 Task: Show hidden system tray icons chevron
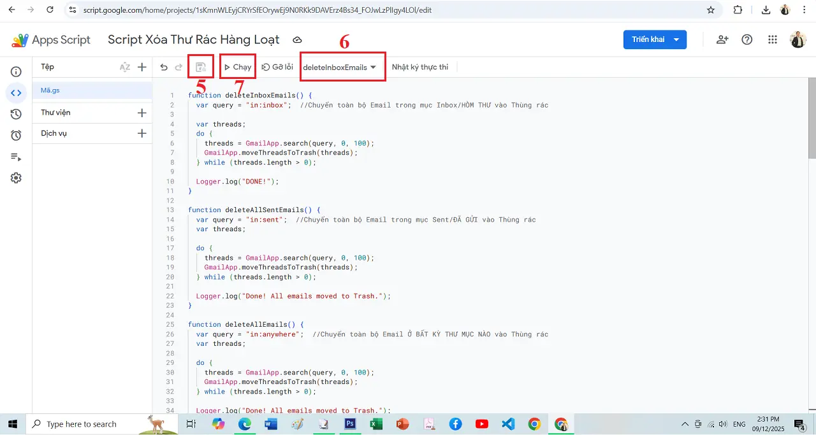point(685,424)
